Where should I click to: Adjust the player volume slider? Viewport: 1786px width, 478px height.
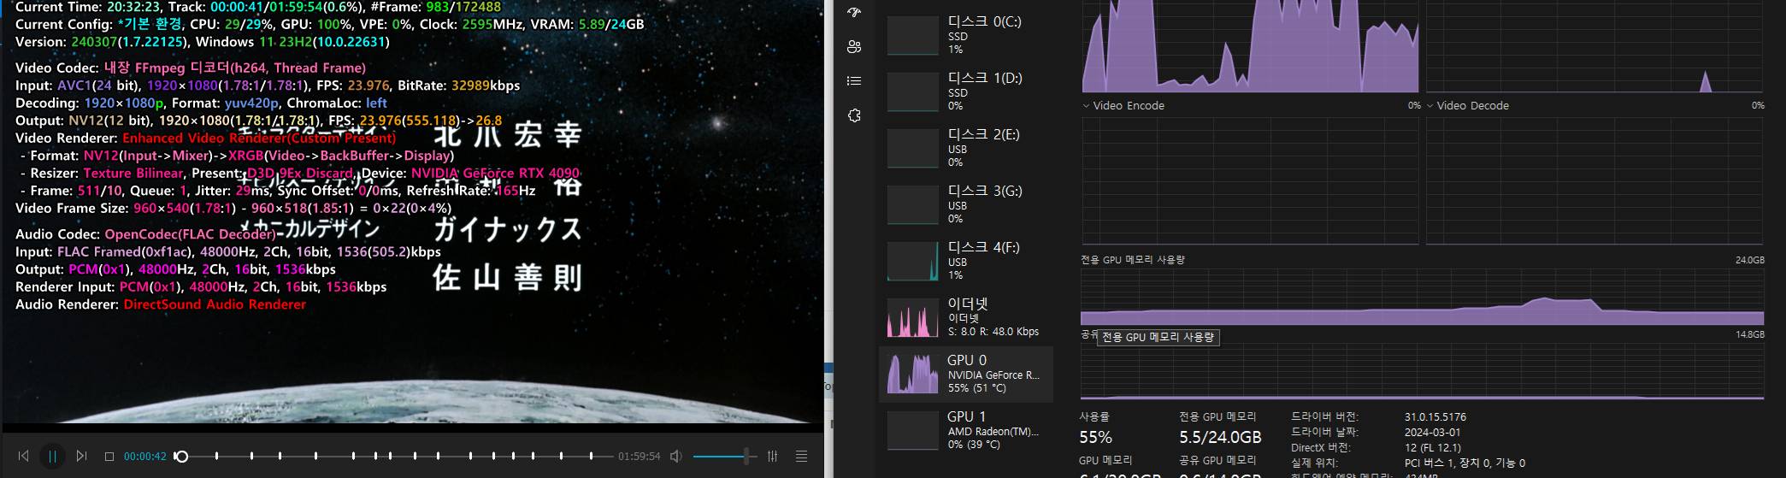[x=724, y=457]
